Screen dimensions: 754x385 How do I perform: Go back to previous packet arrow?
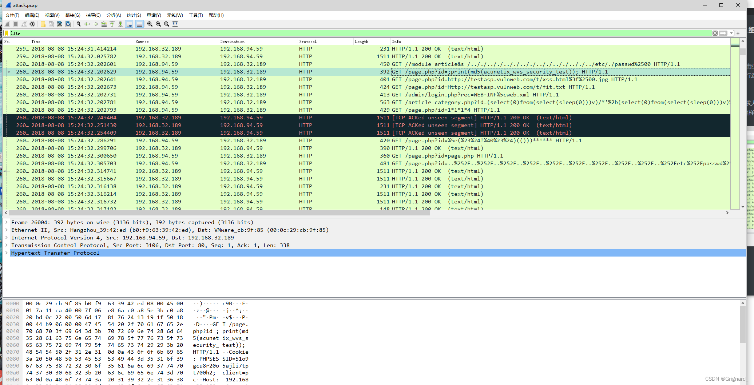point(87,24)
